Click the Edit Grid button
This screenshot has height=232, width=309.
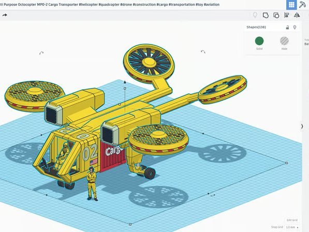click(x=292, y=220)
